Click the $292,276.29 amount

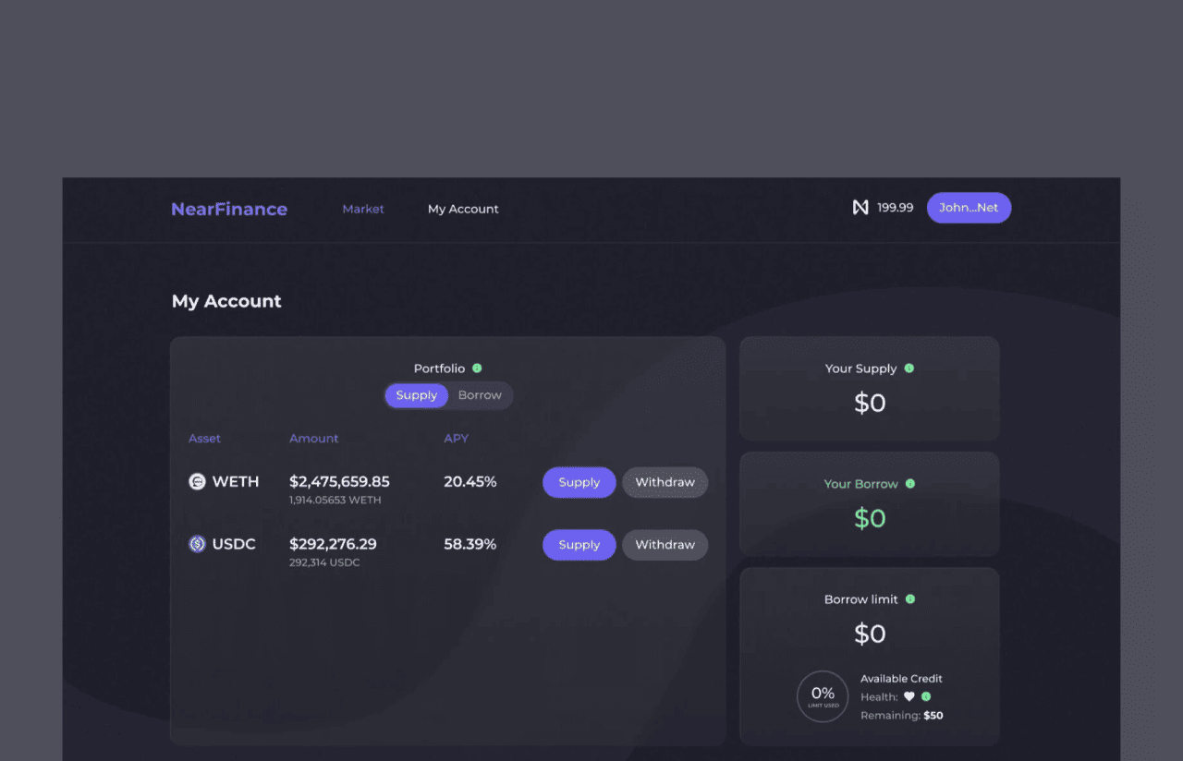[x=333, y=544]
